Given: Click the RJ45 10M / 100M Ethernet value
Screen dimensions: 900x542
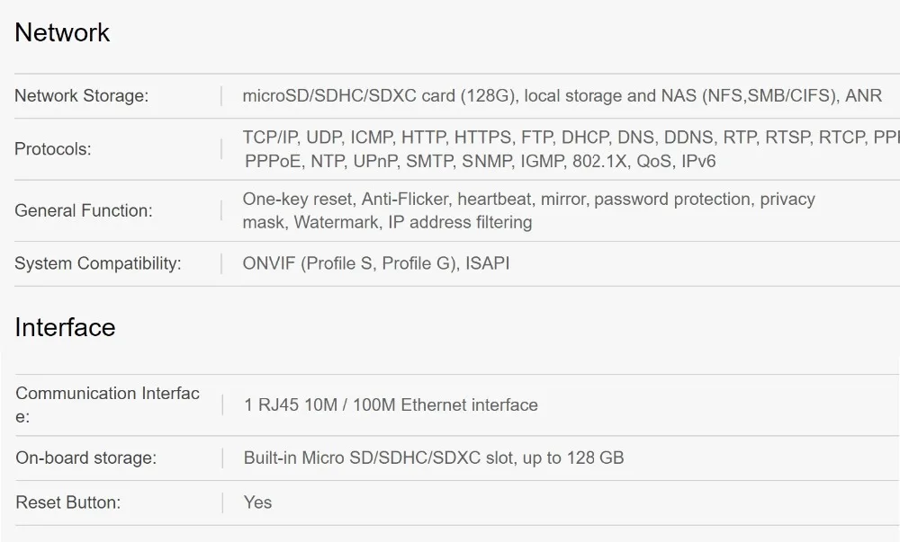Looking at the screenshot, I should [391, 405].
